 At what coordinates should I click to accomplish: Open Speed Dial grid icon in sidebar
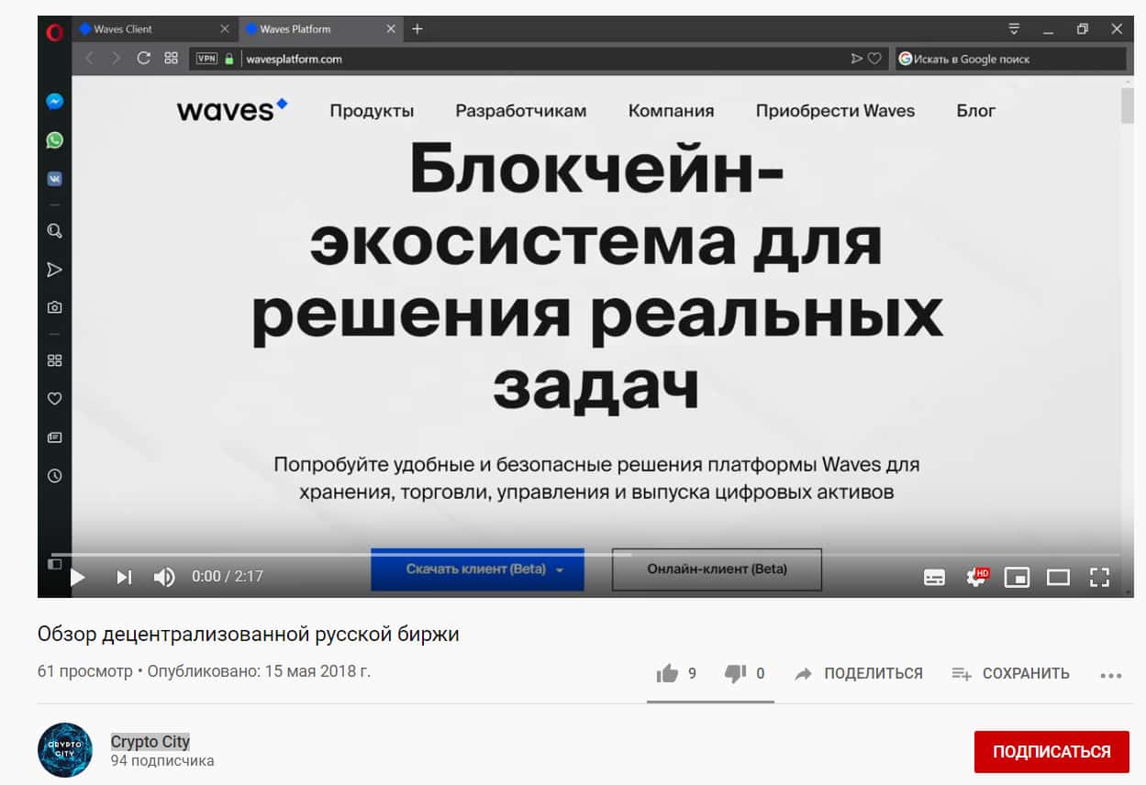(x=55, y=360)
